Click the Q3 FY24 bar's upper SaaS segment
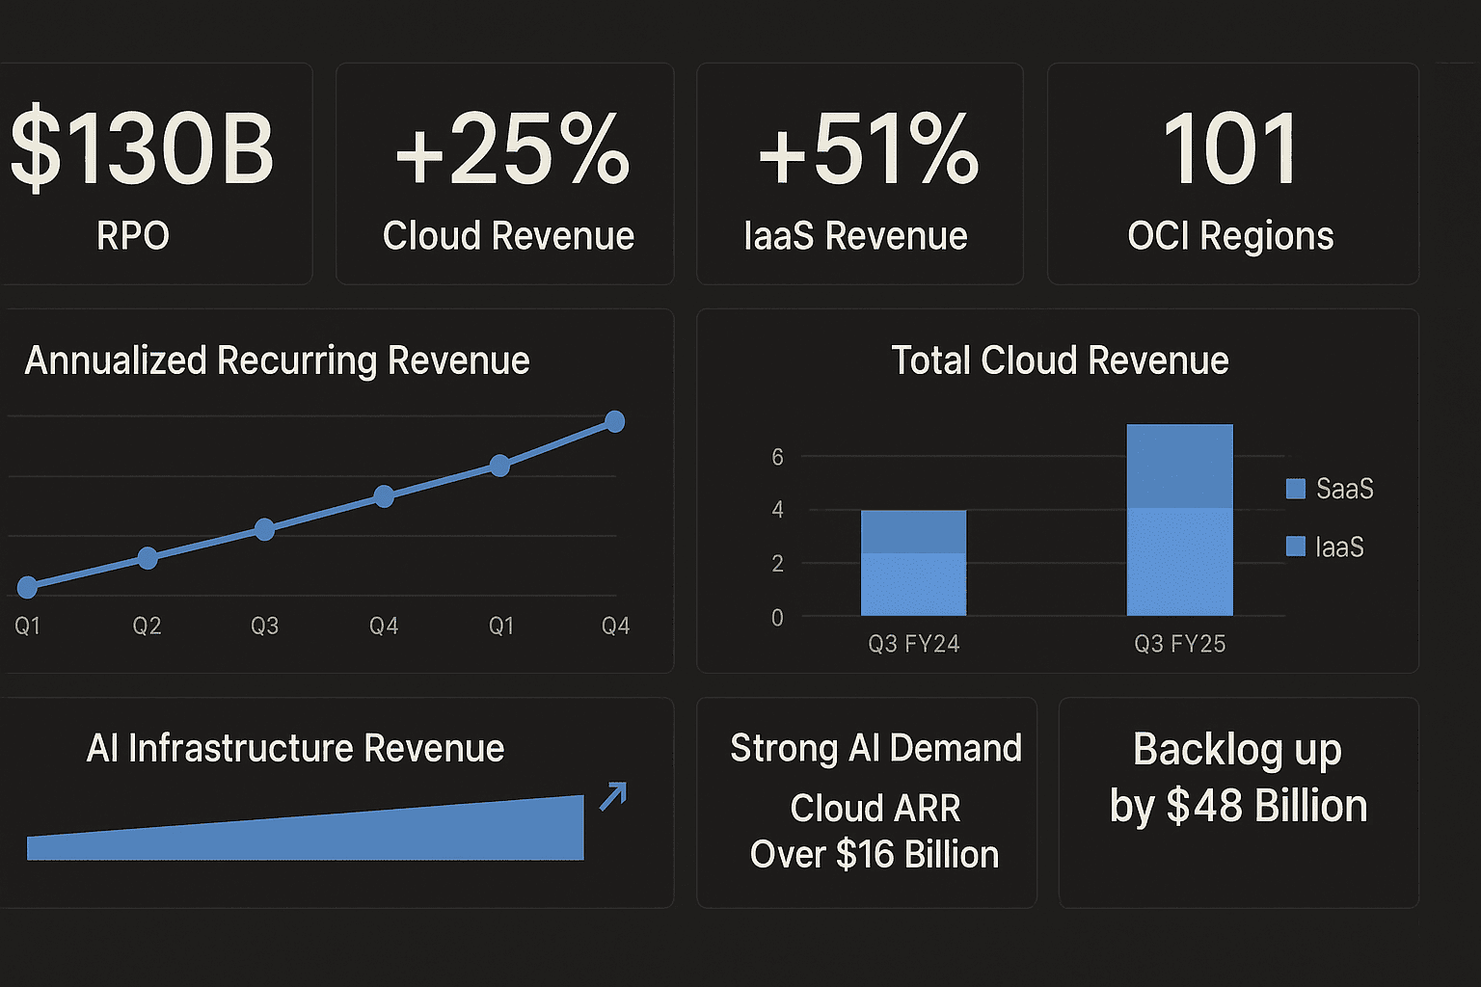Image resolution: width=1481 pixels, height=987 pixels. point(913,531)
